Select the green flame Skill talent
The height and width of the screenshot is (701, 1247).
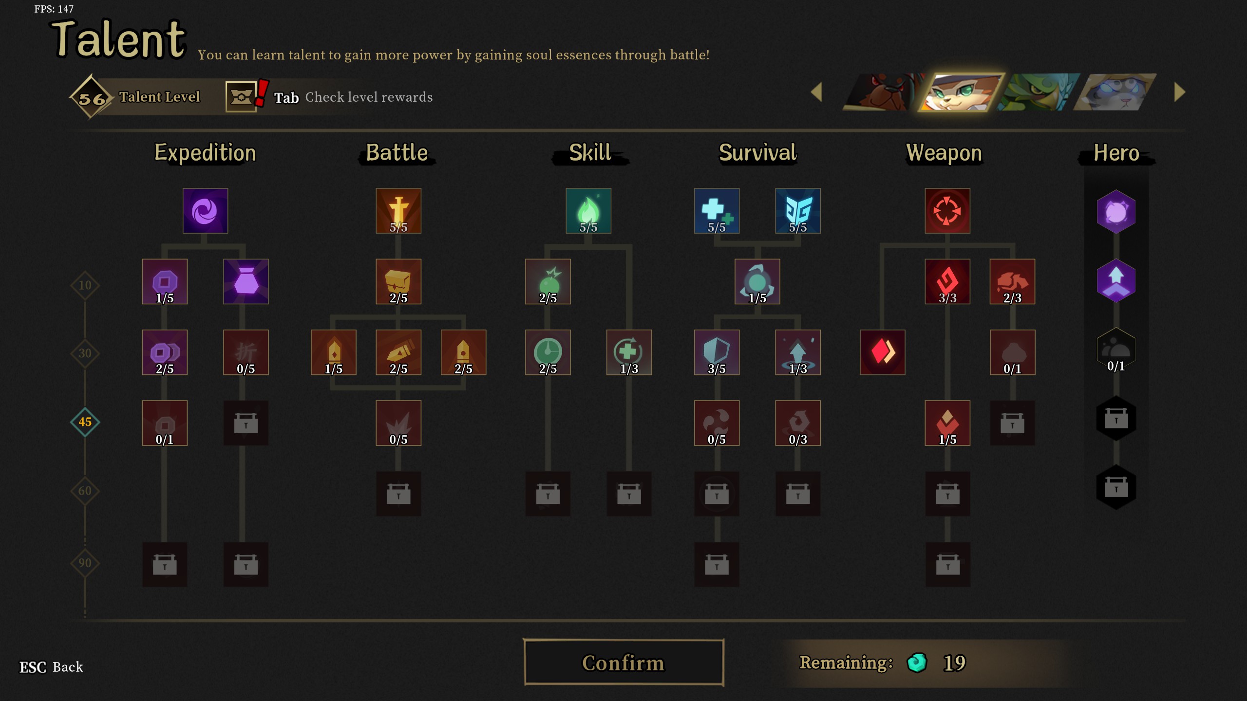[588, 211]
